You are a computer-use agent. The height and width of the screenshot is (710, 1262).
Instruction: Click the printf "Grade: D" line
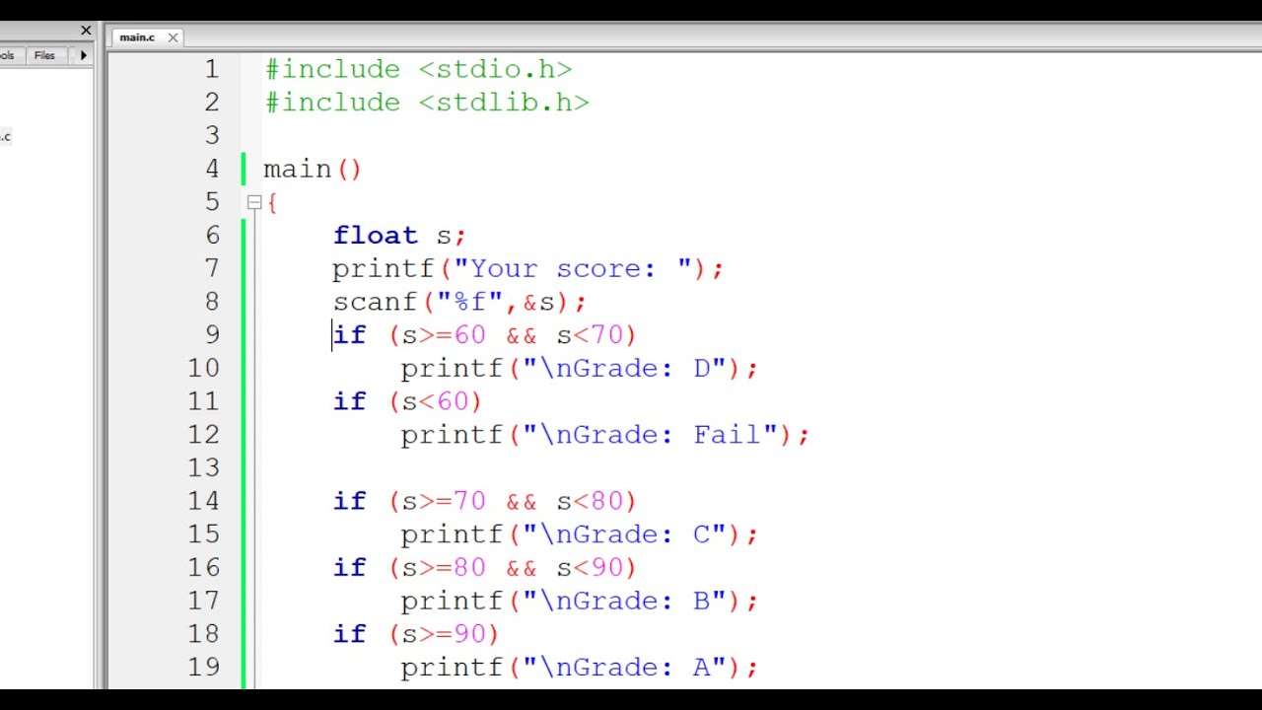tap(580, 369)
